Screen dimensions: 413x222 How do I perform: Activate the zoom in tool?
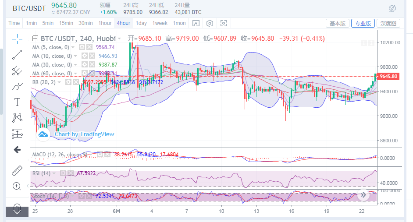coord(17,186)
